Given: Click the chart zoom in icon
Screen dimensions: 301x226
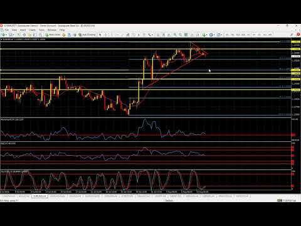Looking at the screenshot, I should (x=175, y=35).
